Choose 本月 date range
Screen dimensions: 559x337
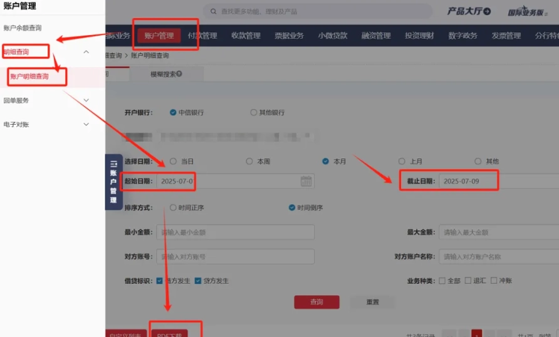point(325,162)
